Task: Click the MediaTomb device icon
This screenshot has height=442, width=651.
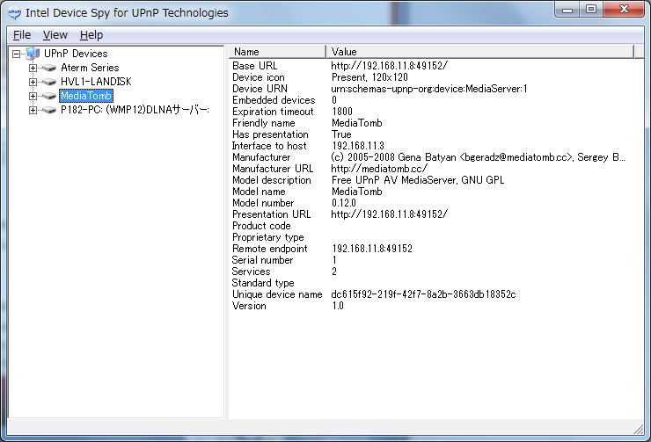Action: [49, 96]
